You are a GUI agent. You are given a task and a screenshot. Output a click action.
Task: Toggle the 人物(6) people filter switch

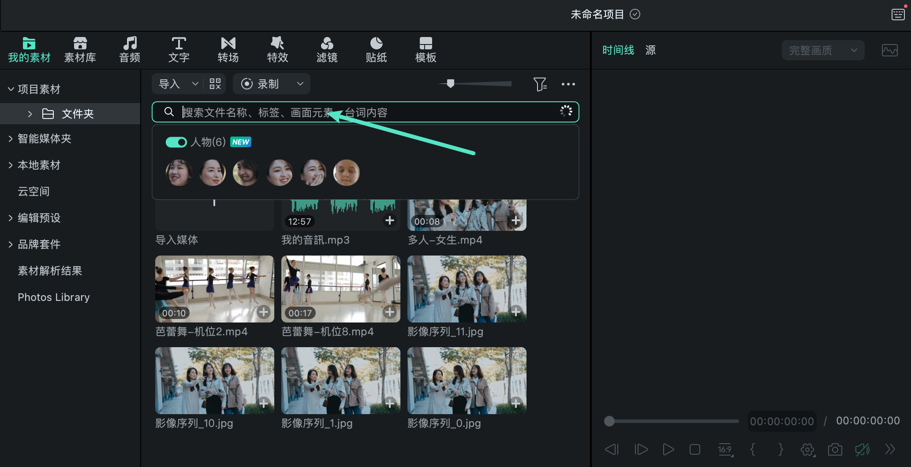click(x=176, y=142)
